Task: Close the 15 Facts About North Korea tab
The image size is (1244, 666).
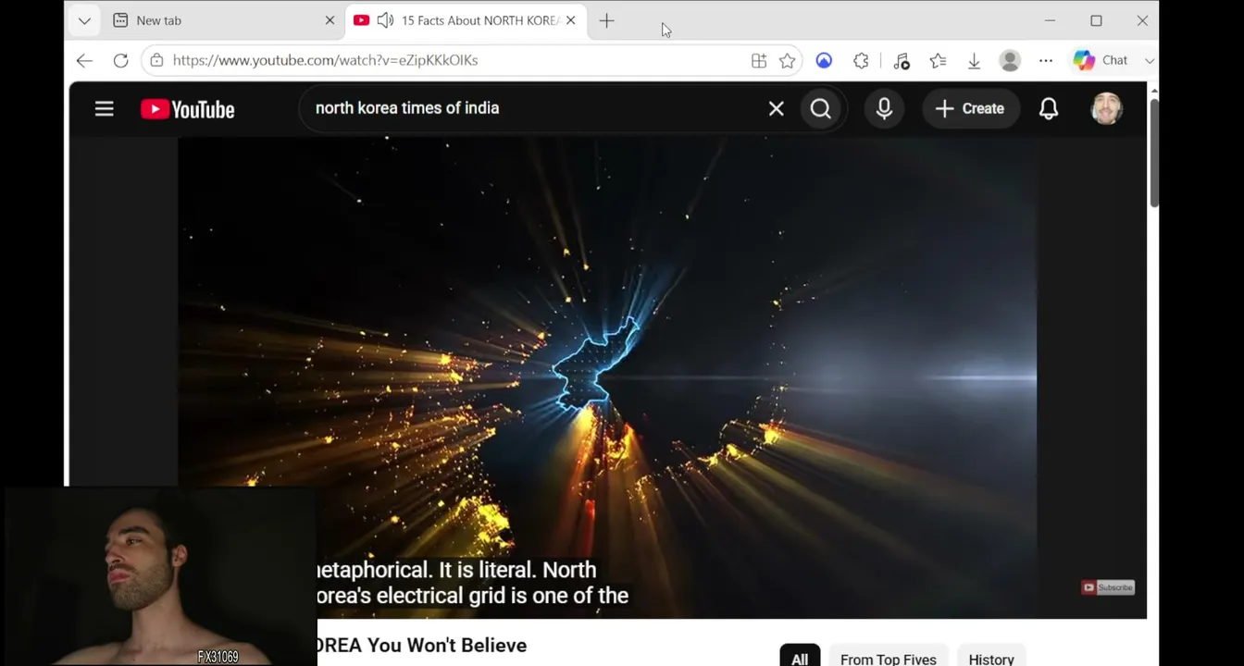Action: [570, 20]
